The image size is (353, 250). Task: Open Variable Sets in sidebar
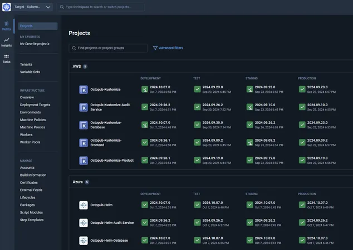coord(30,72)
